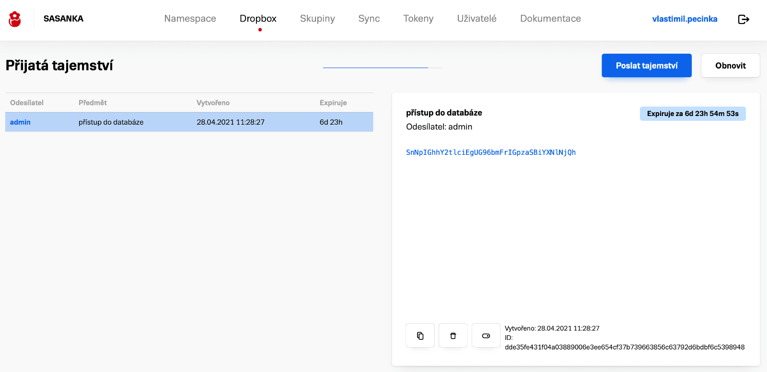Open the Tokeny section
767x372 pixels.
coord(418,19)
